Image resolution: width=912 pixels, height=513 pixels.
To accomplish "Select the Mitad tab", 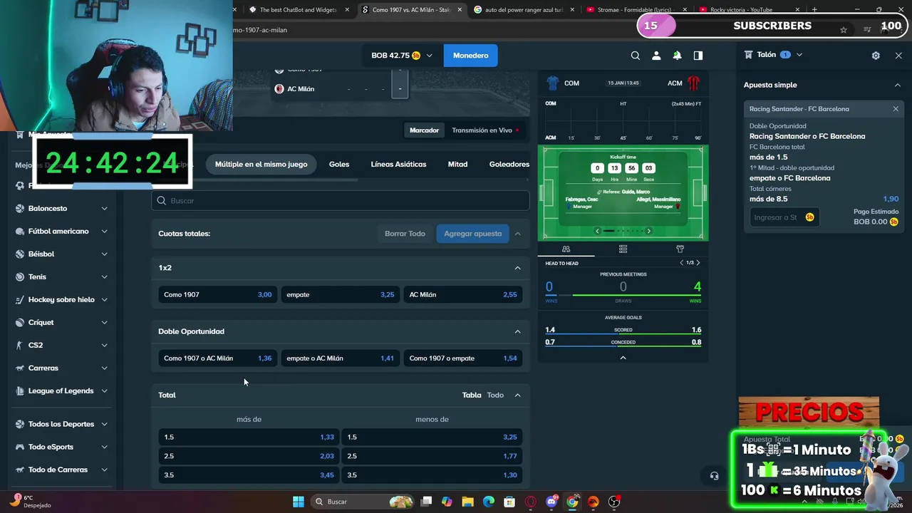I will click(457, 164).
